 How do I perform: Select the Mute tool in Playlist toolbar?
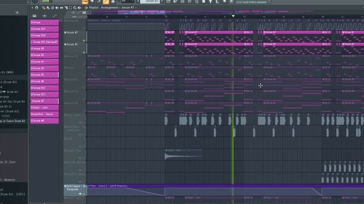click(57, 7)
